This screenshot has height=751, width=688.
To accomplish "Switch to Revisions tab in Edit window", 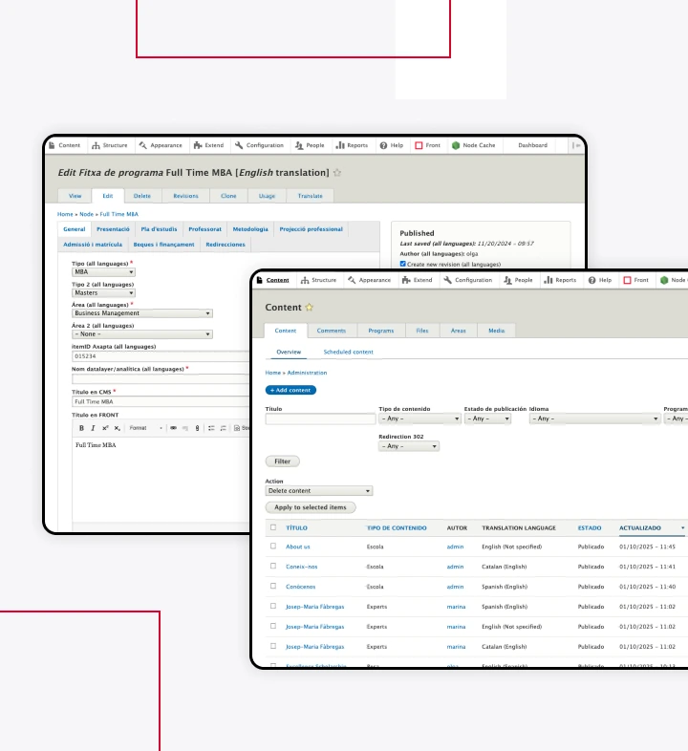I will click(x=186, y=196).
